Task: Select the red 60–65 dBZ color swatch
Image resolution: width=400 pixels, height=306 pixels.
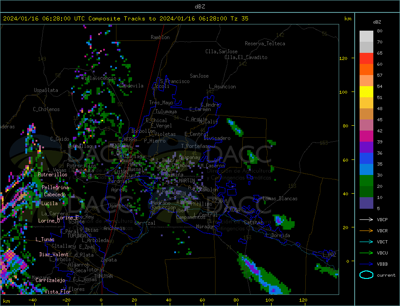Action: coord(366,58)
